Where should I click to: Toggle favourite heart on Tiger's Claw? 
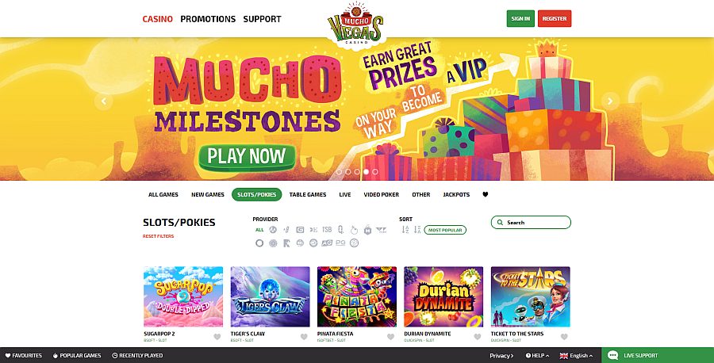[303, 337]
